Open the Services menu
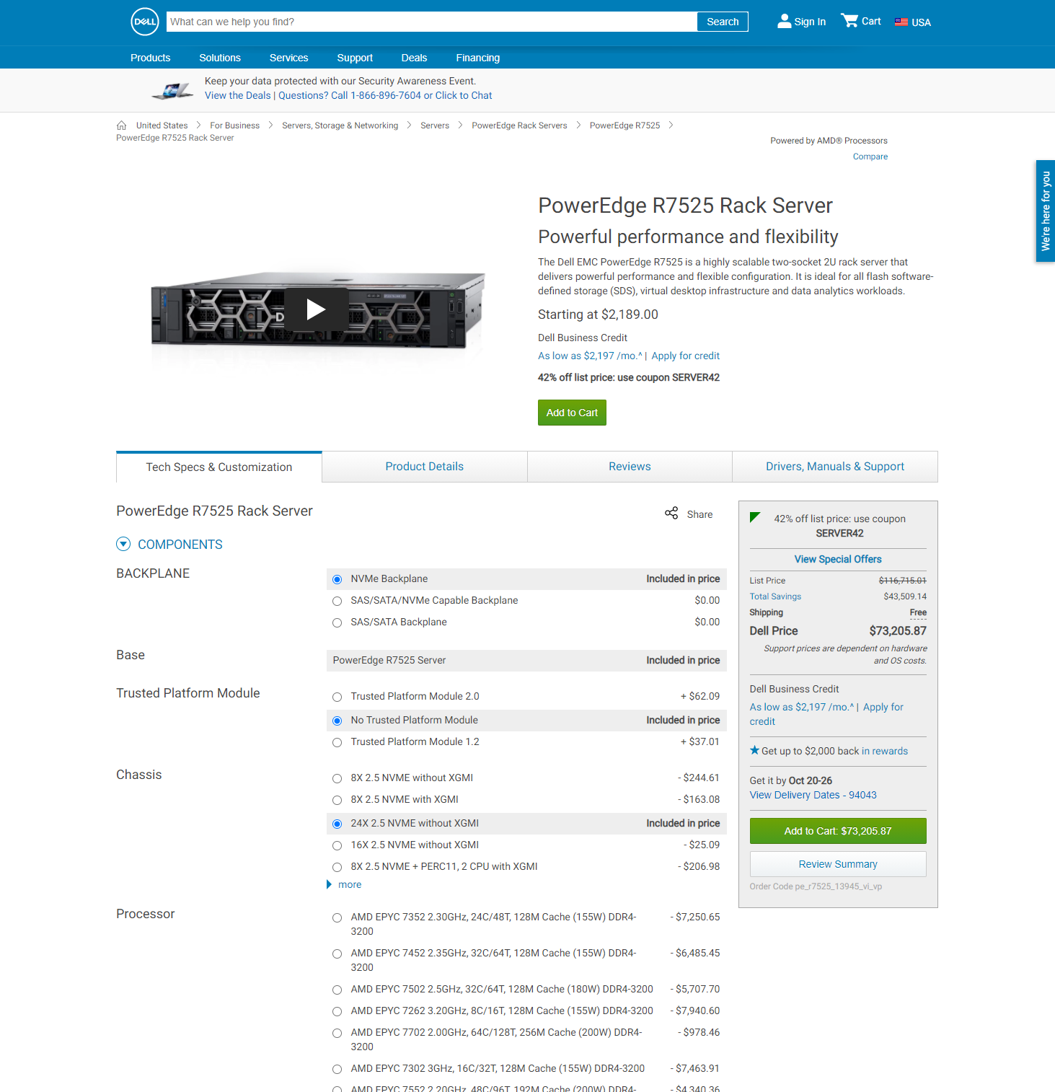1055x1092 pixels. coord(289,58)
